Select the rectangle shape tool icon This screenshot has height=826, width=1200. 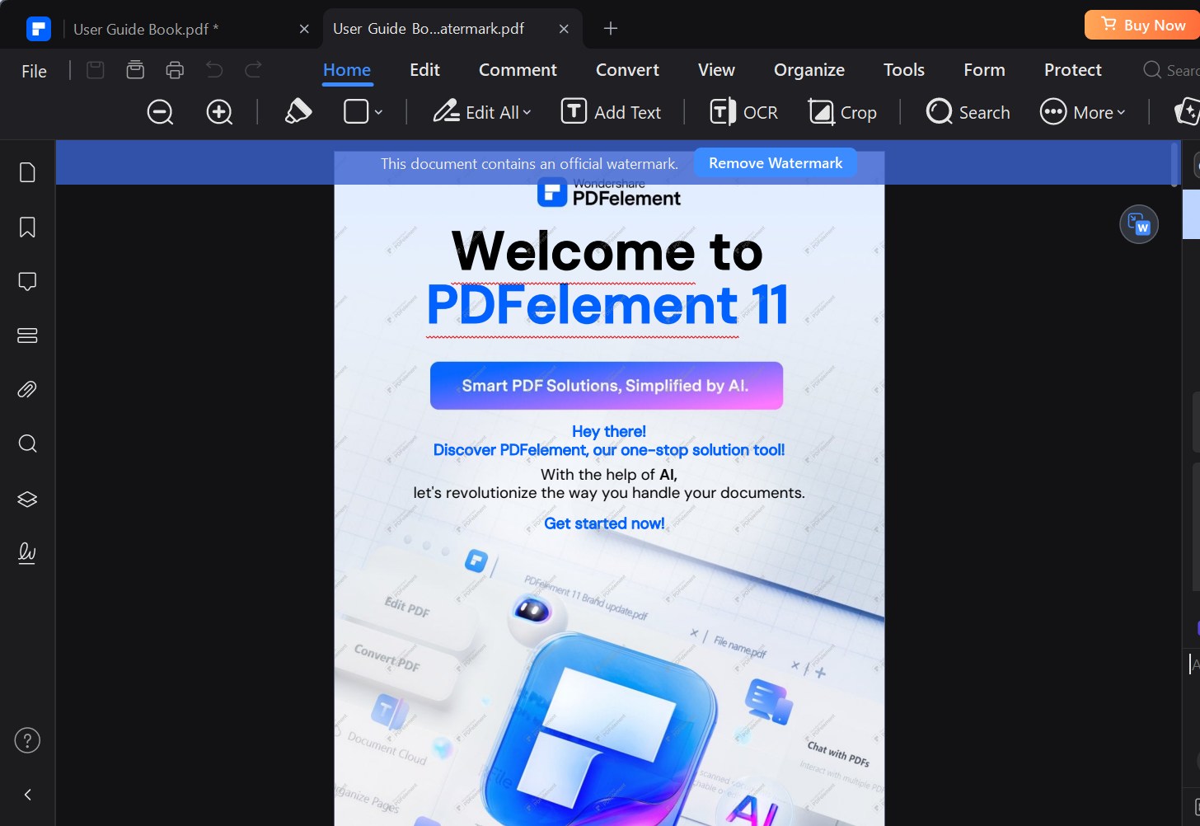pyautogui.click(x=356, y=111)
